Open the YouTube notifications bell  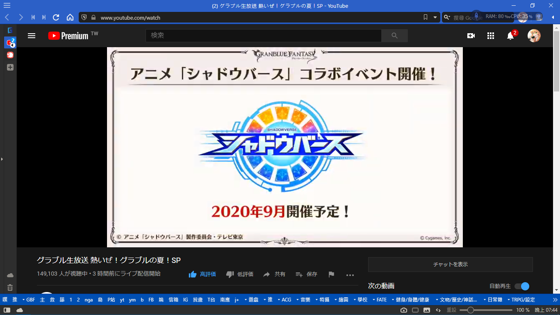click(510, 36)
